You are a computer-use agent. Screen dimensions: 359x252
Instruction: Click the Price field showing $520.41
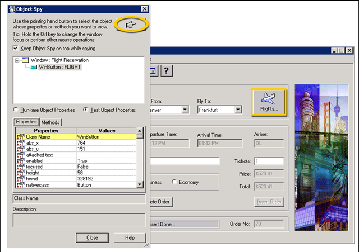[x=269, y=174]
